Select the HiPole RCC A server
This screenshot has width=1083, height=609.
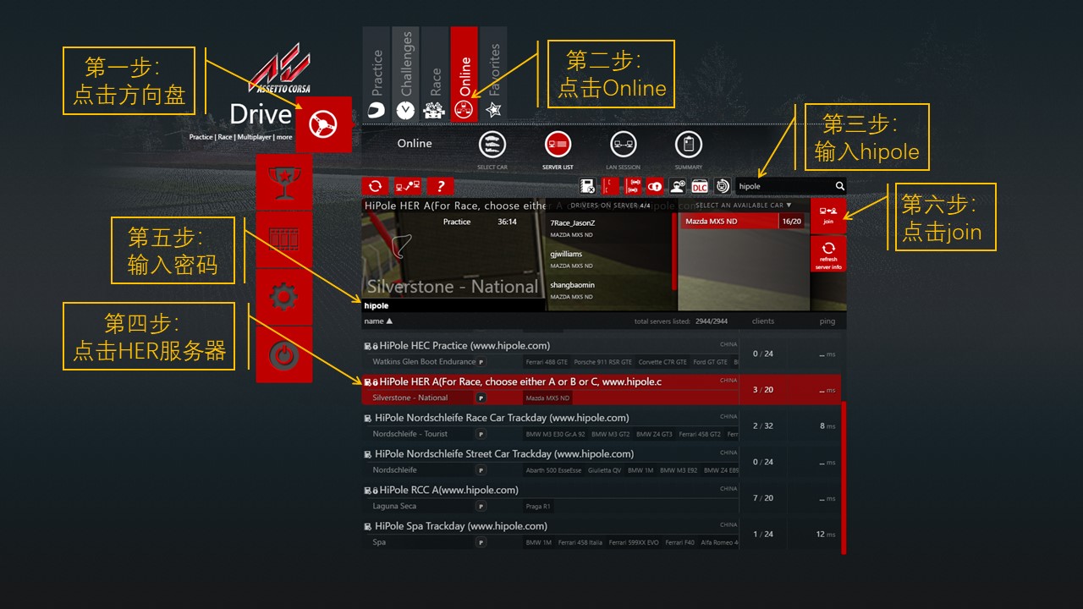pos(602,498)
